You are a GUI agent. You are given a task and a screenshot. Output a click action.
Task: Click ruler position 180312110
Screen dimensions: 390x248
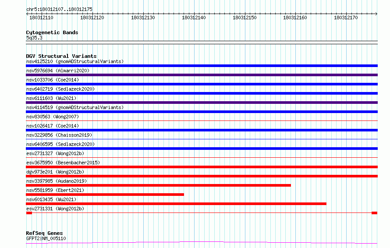click(x=41, y=18)
